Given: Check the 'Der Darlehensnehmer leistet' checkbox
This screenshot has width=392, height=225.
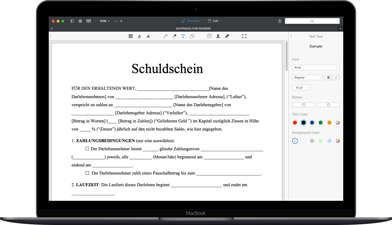Looking at the screenshot, I should [x=87, y=149].
